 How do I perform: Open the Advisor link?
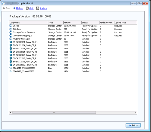[x=43, y=8]
